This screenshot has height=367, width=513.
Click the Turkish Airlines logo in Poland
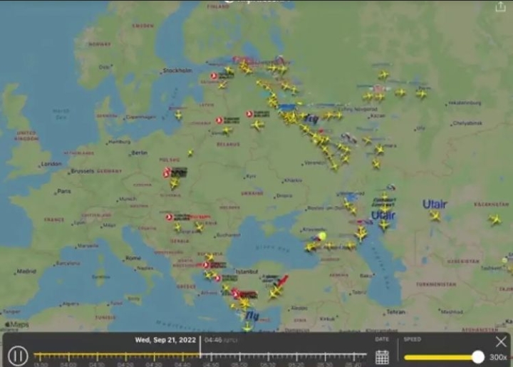(167, 172)
